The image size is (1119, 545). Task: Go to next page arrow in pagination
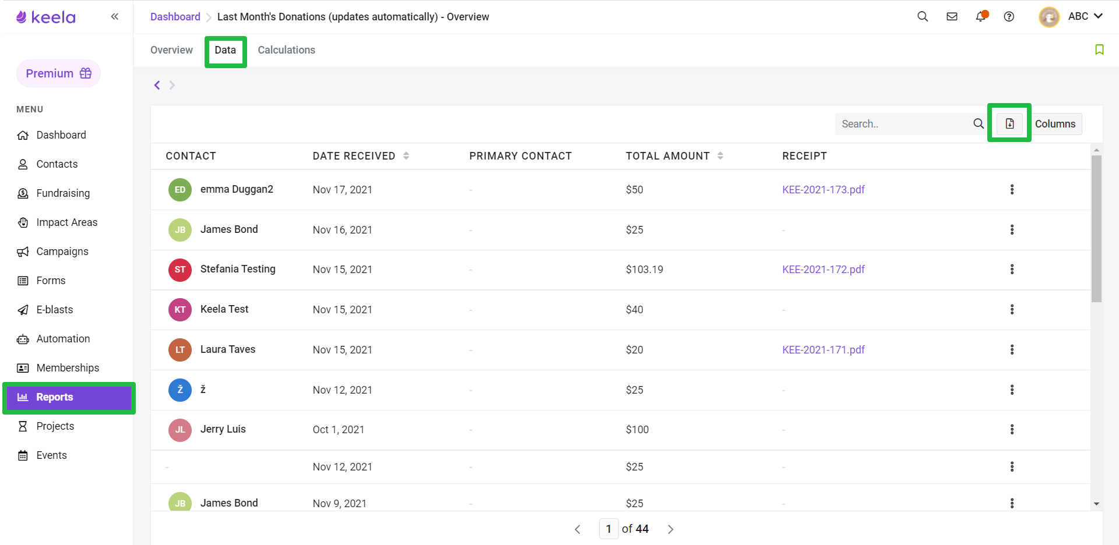670,529
